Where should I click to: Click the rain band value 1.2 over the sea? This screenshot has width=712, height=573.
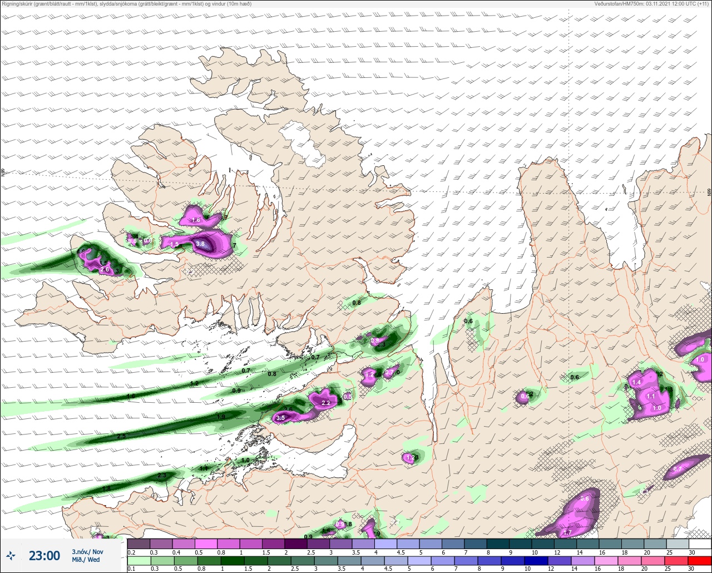point(194,384)
